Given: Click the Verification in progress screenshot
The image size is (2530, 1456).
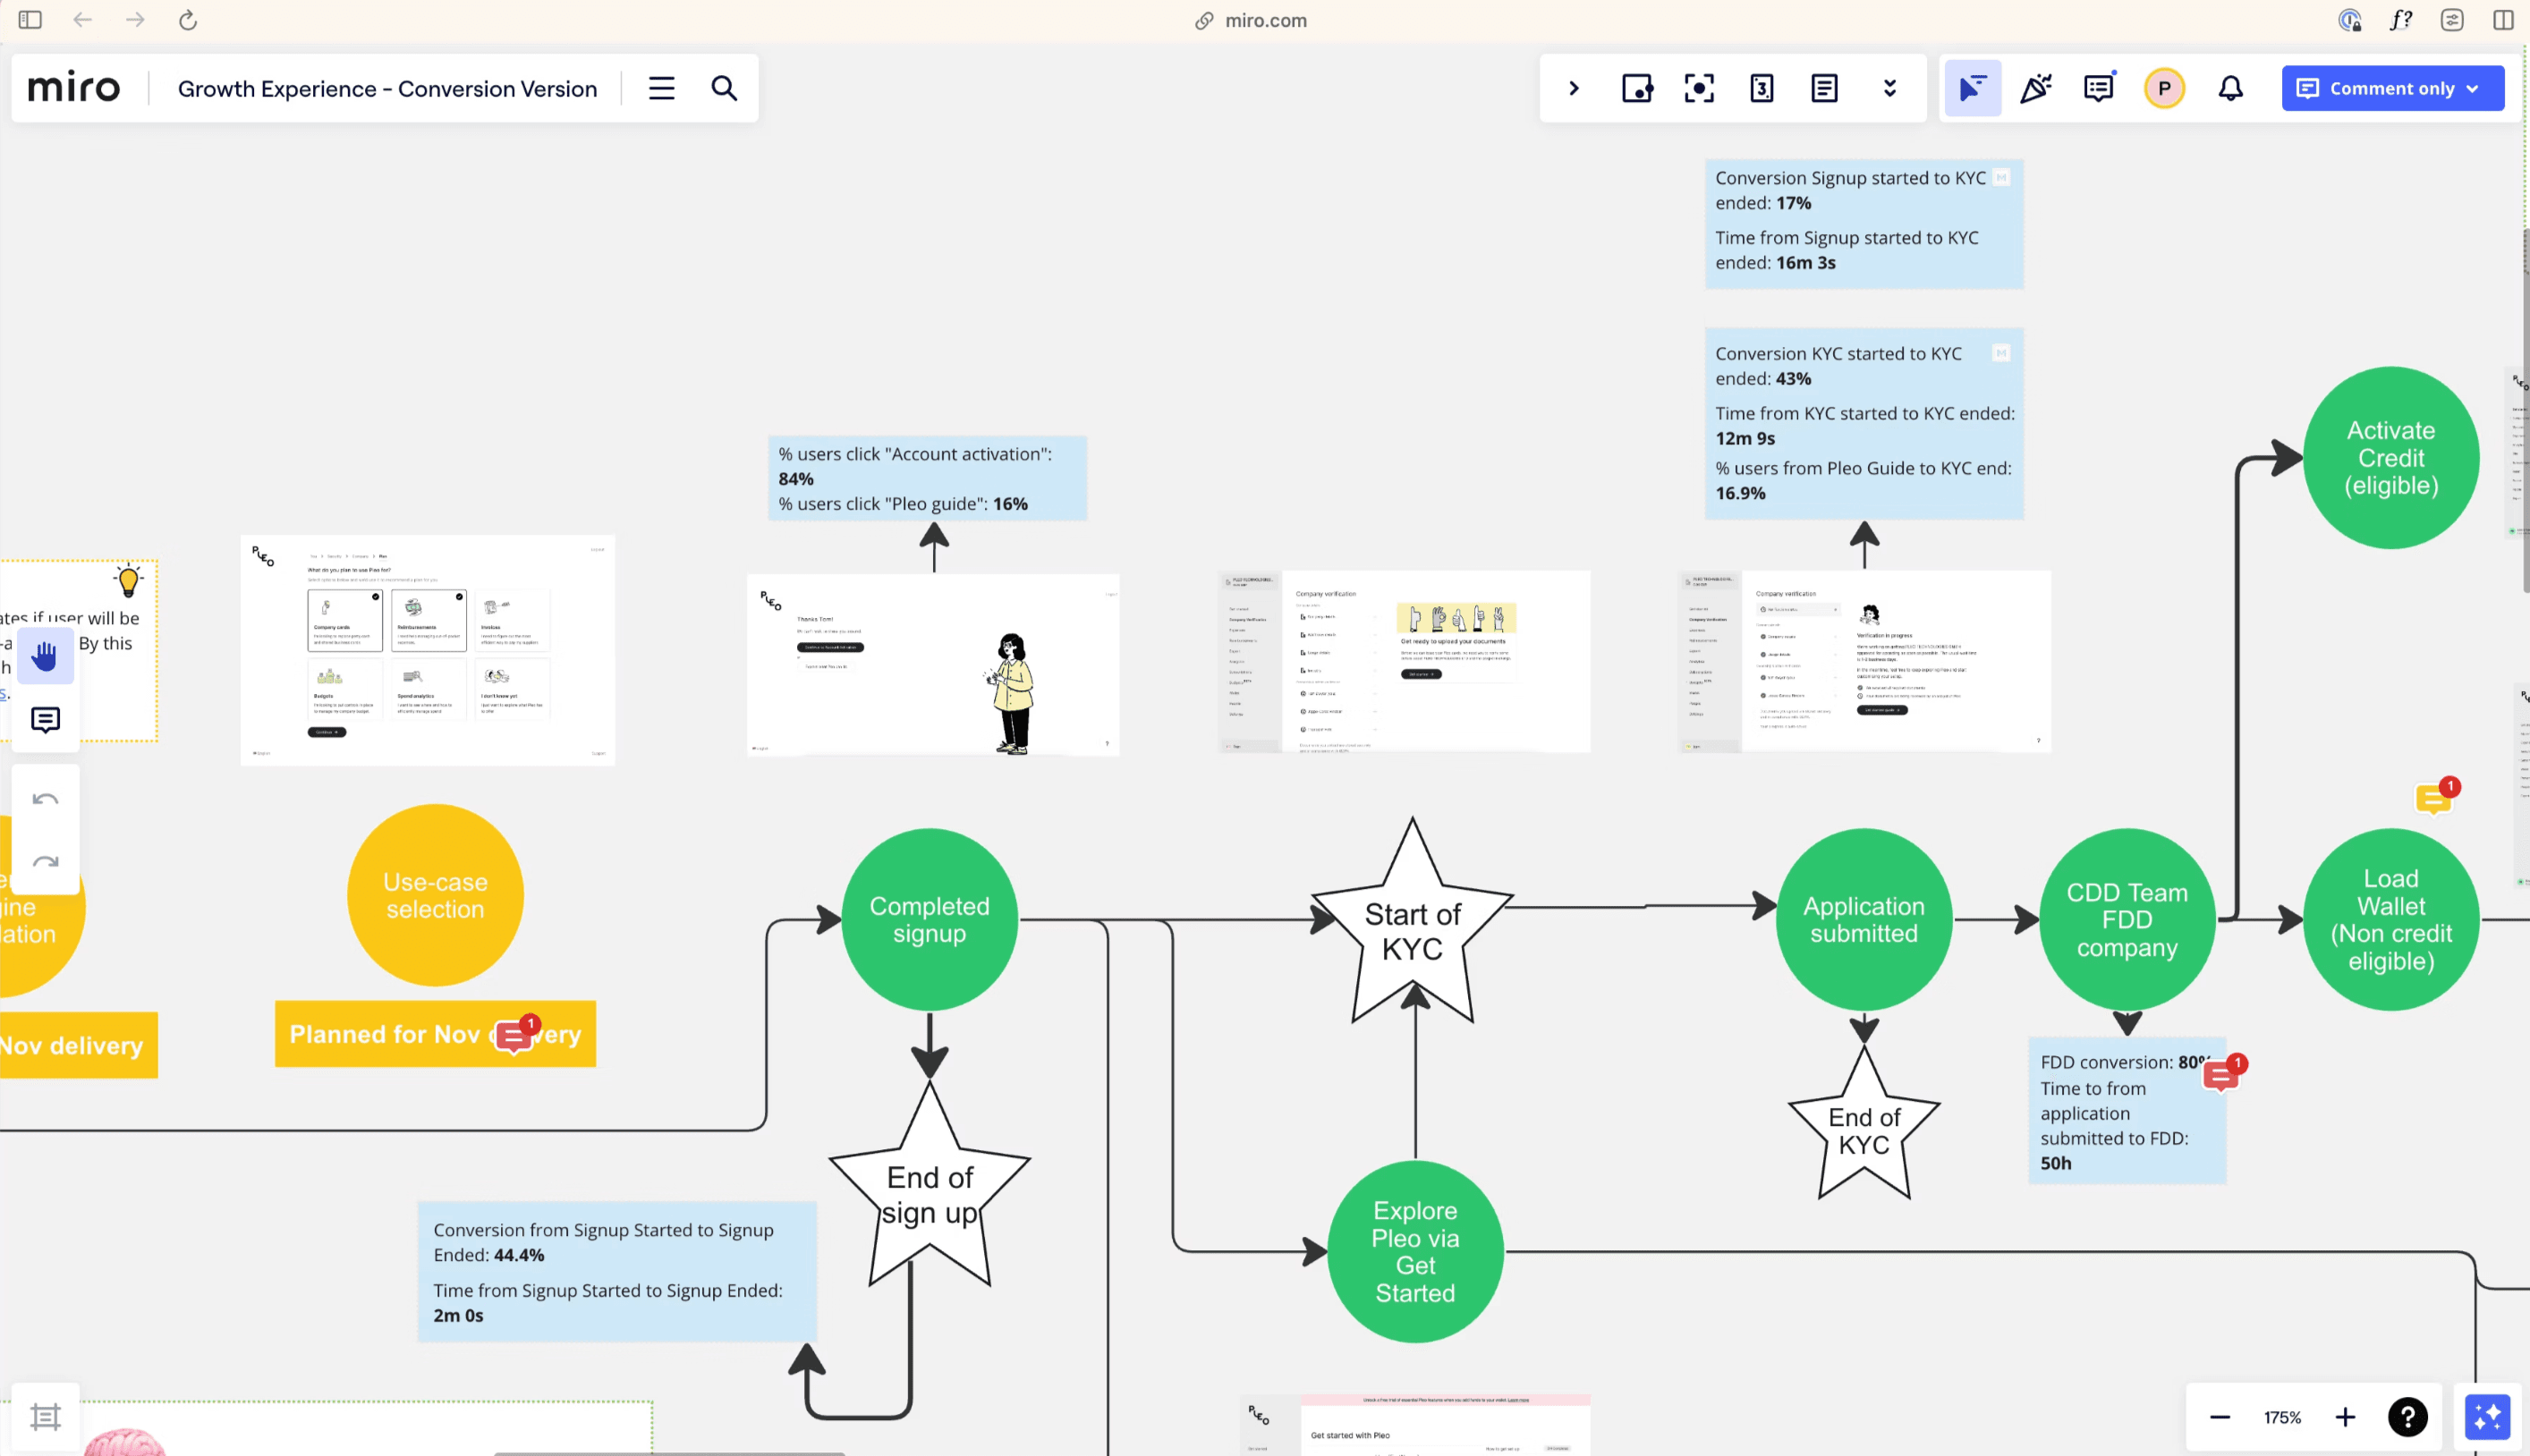Looking at the screenshot, I should pos(1864,661).
